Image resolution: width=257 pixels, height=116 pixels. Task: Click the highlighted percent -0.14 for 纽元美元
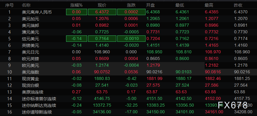(x=76, y=39)
